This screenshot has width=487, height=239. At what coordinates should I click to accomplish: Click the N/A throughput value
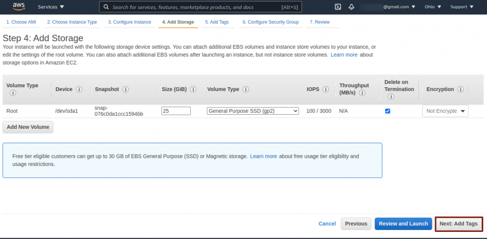pyautogui.click(x=343, y=111)
